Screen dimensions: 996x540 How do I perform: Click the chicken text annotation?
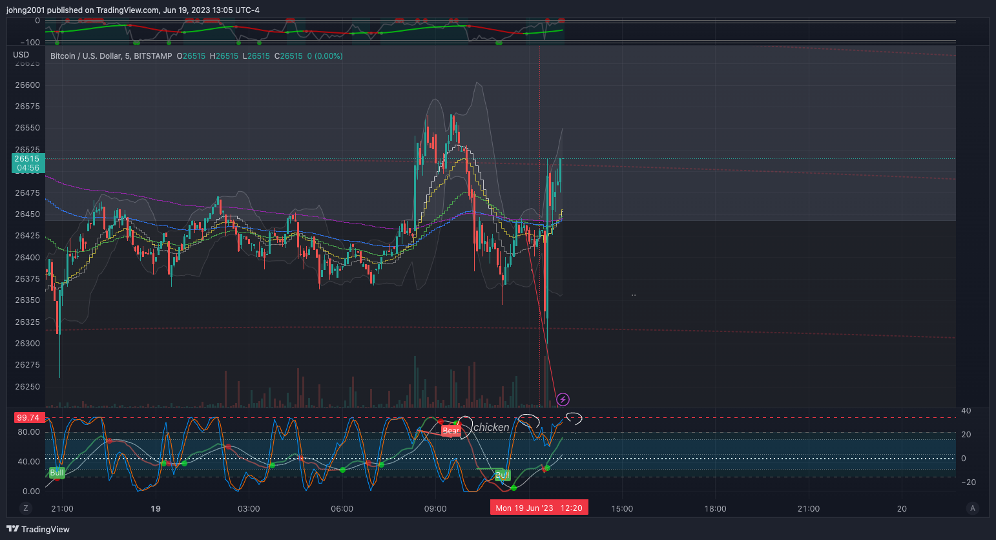492,427
